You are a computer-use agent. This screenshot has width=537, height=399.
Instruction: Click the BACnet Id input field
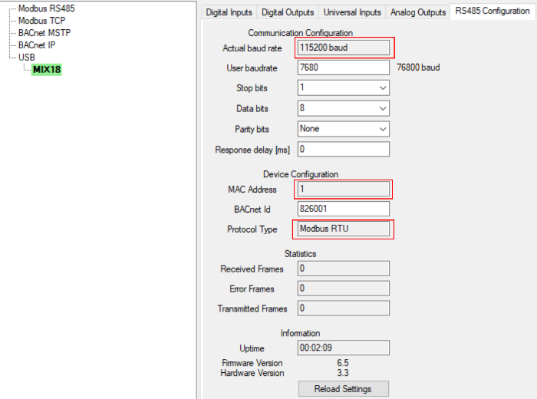(x=343, y=209)
